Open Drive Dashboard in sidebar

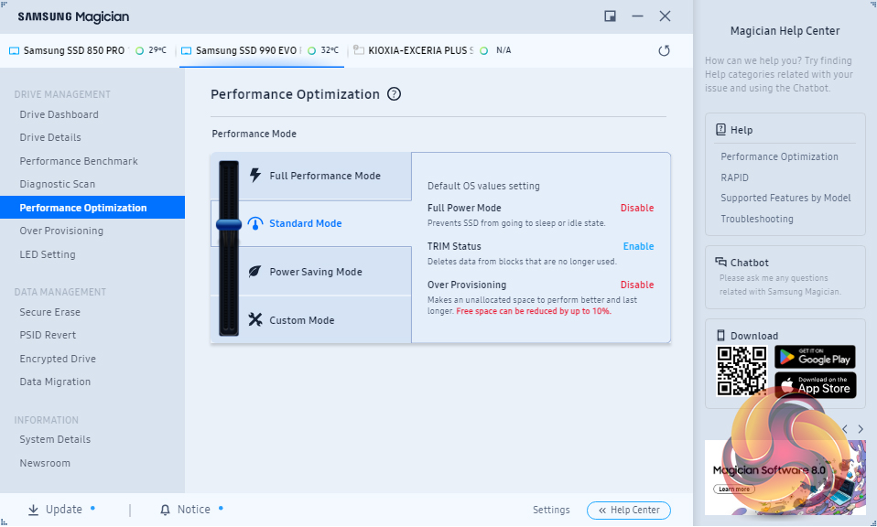[x=60, y=114]
